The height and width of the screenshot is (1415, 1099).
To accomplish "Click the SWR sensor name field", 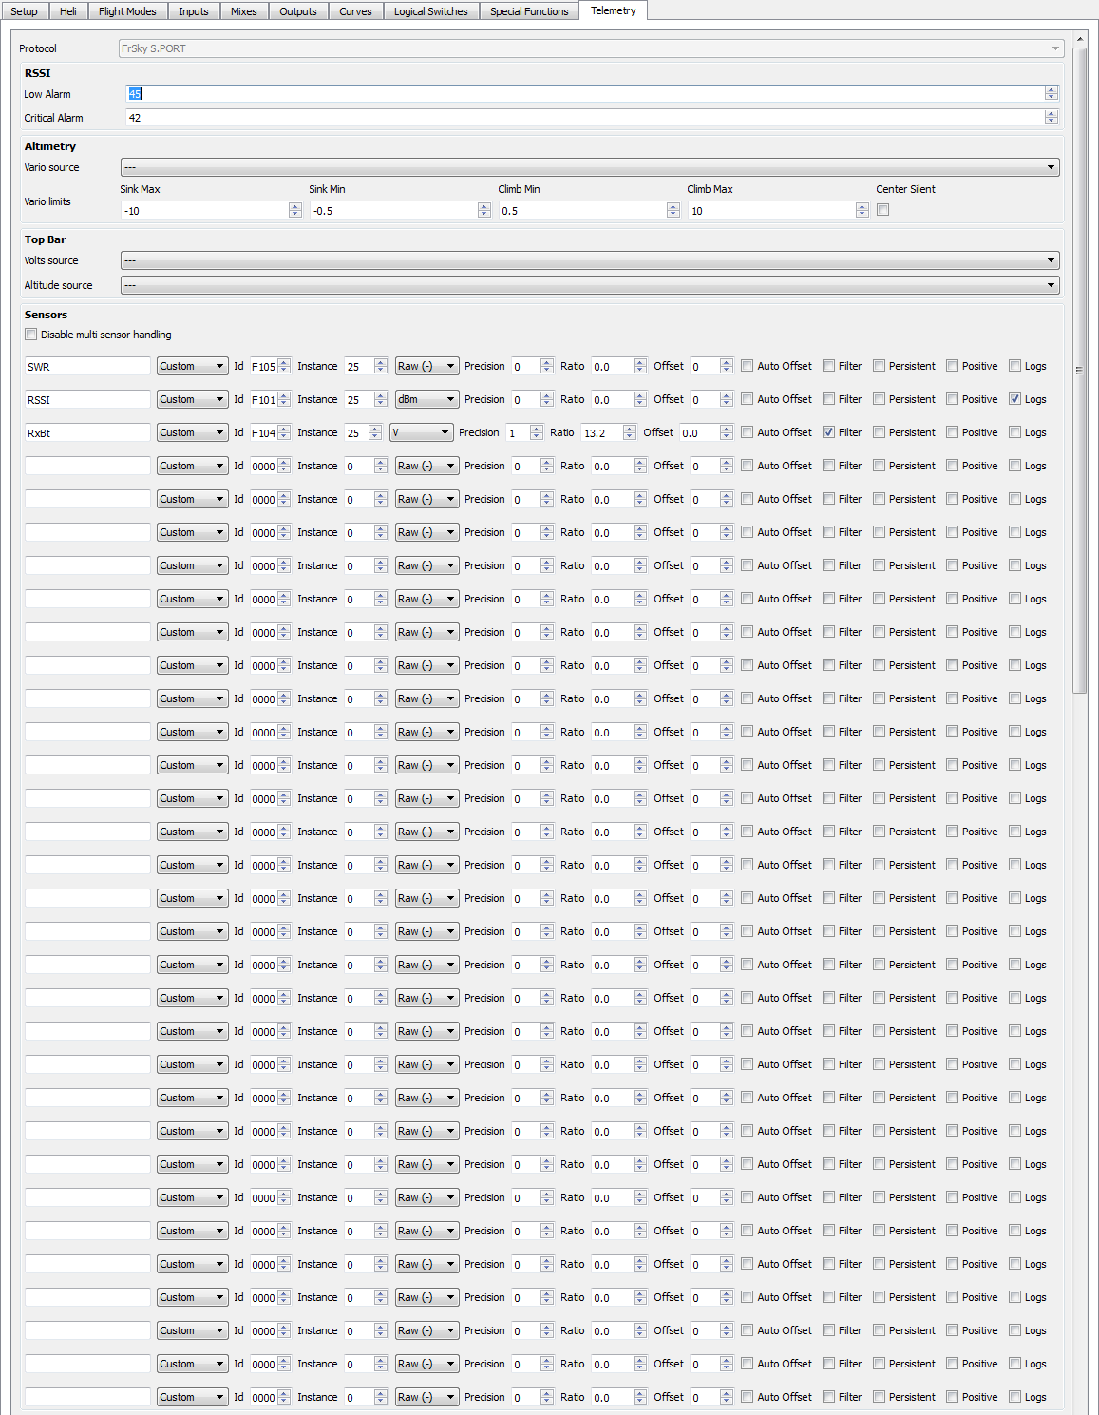I will pyautogui.click(x=87, y=366).
